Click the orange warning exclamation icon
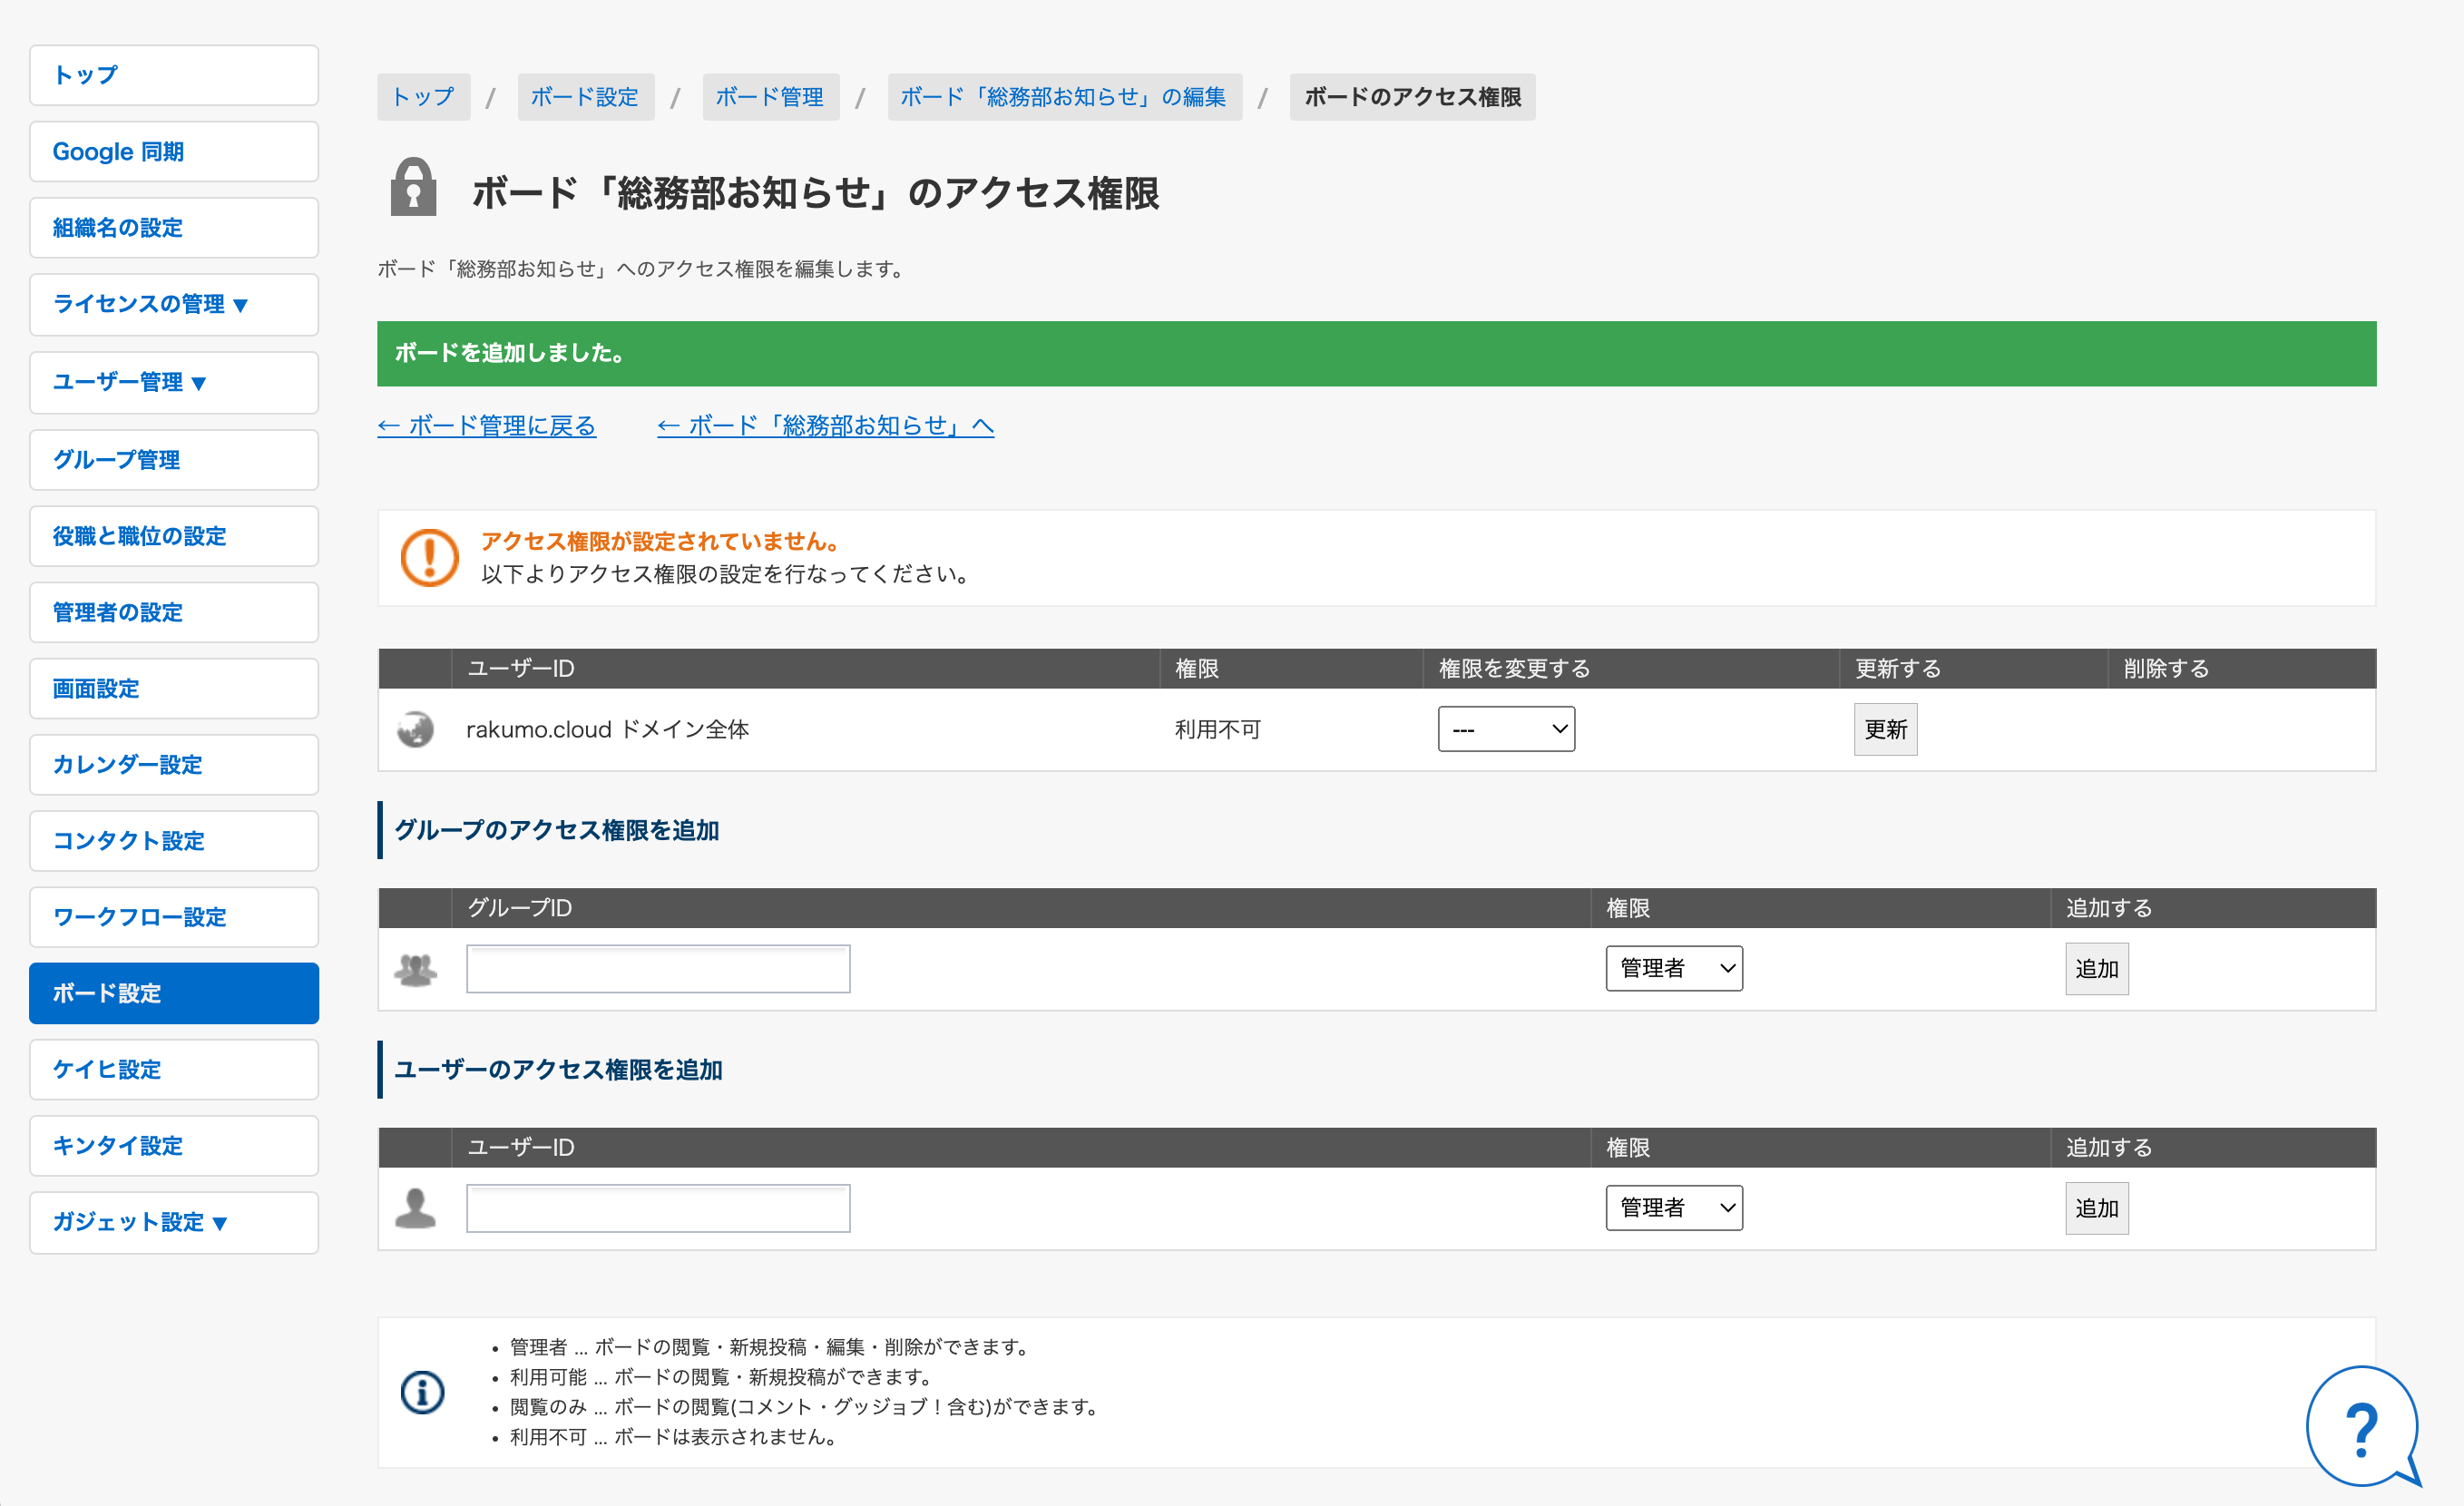 tap(429, 557)
